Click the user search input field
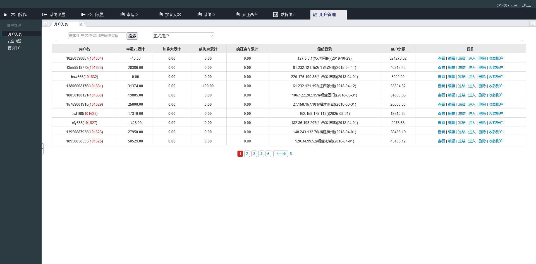 (x=97, y=36)
